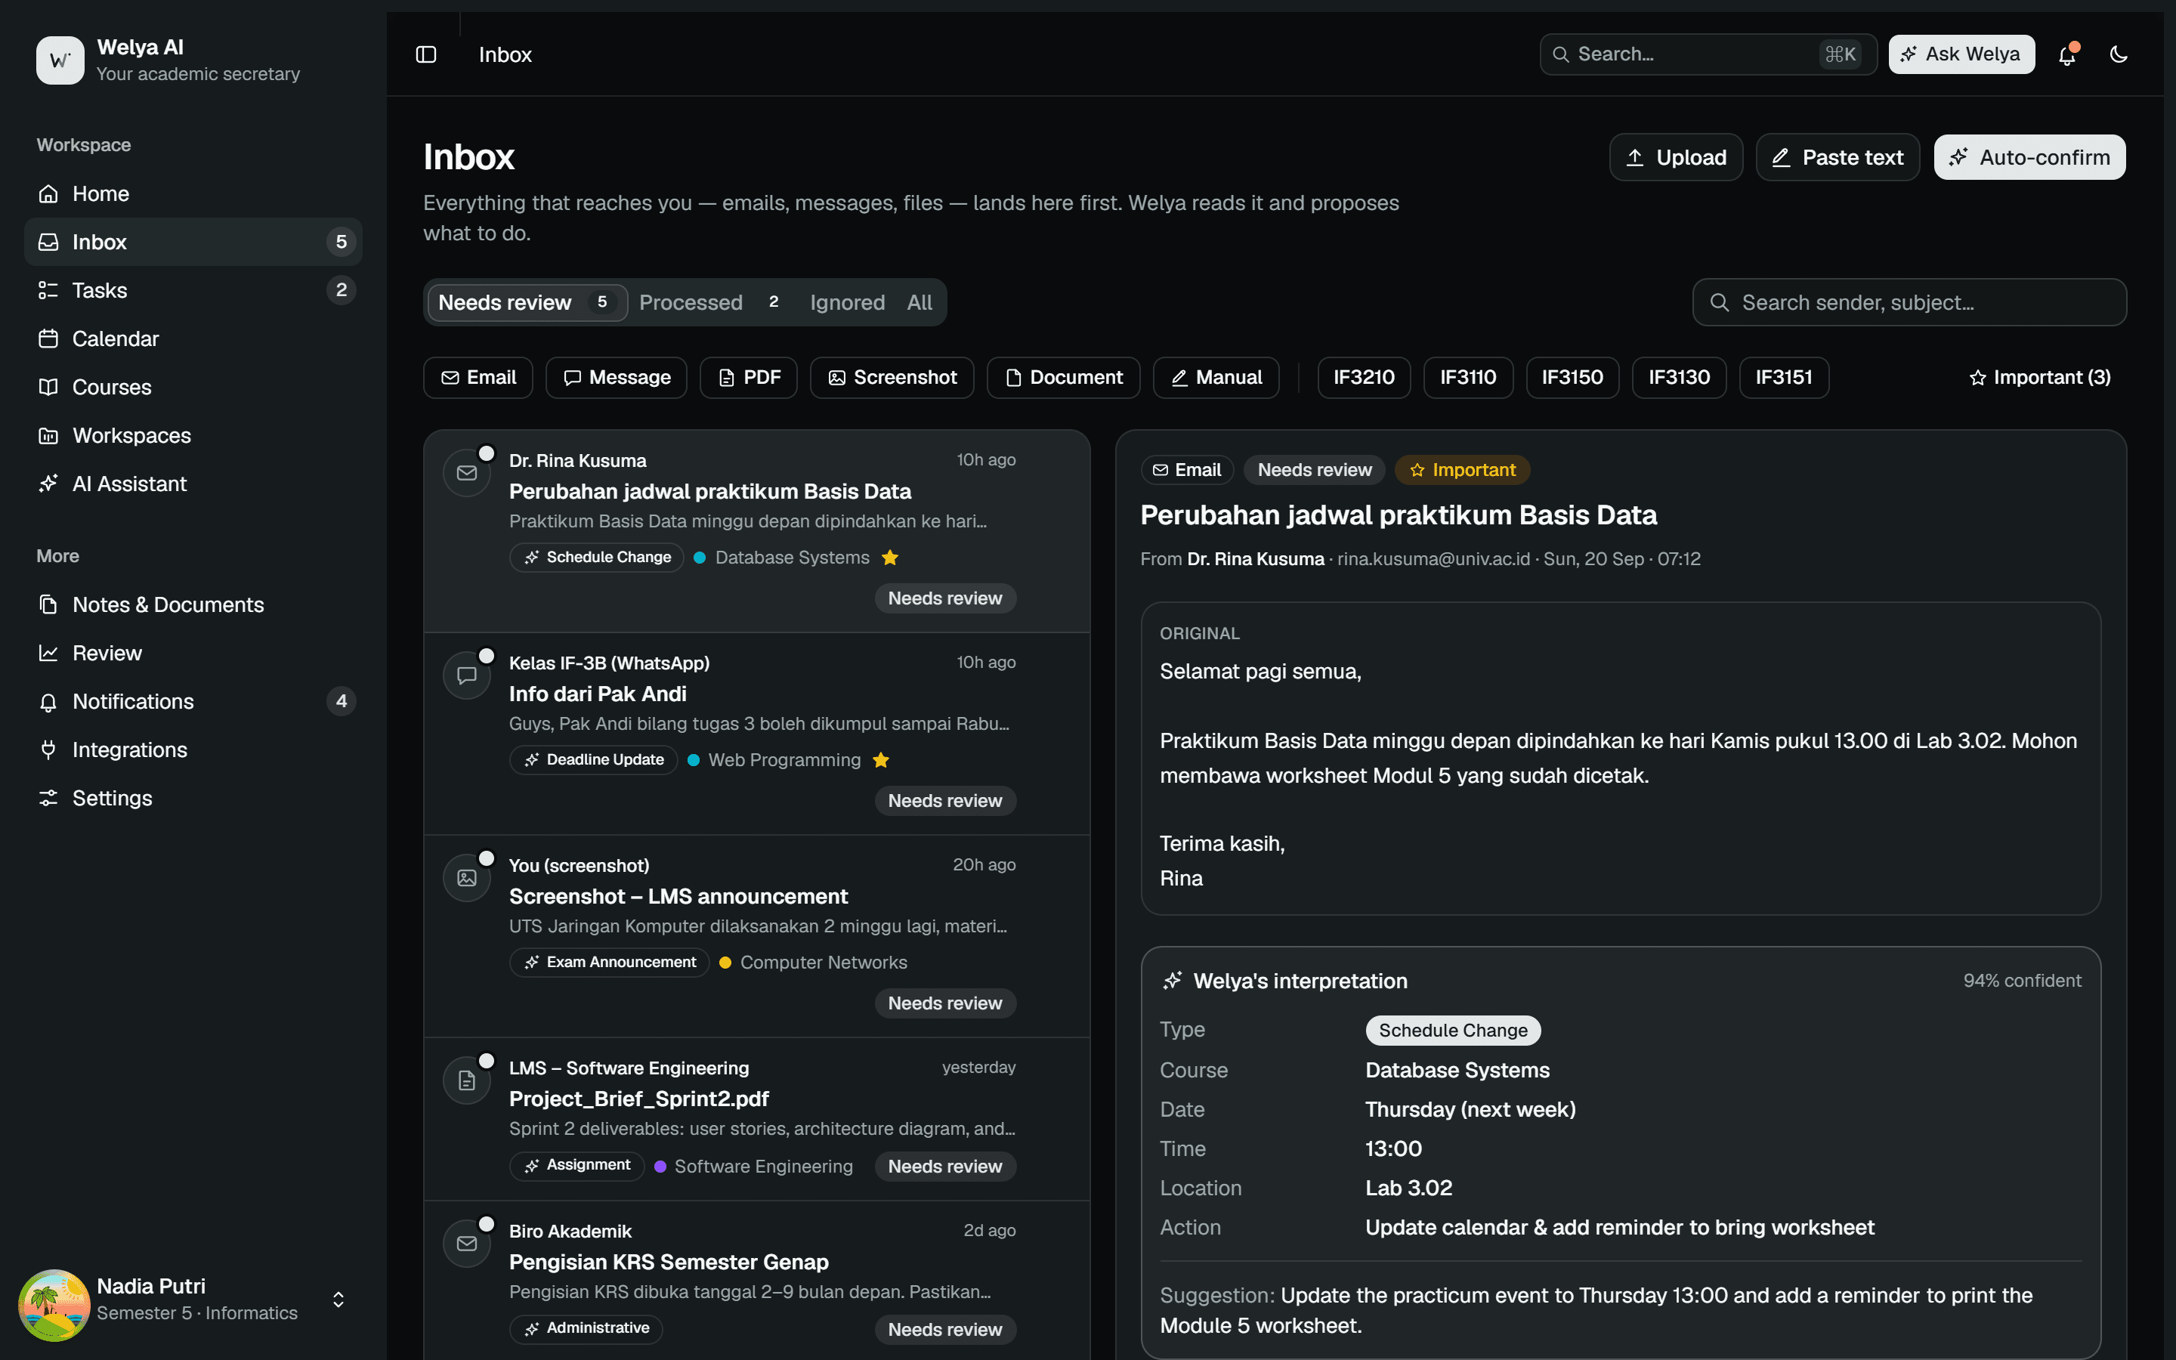
Task: Open the Tasks page
Action: 193,289
